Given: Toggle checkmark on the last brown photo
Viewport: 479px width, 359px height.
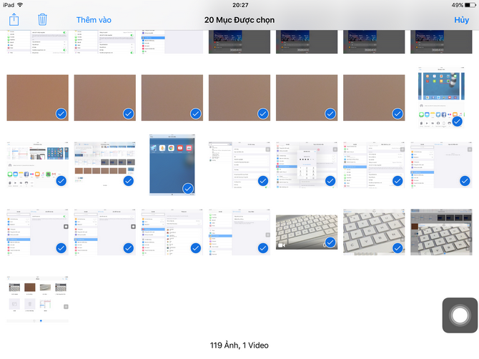Looking at the screenshot, I should pyautogui.click(x=397, y=114).
